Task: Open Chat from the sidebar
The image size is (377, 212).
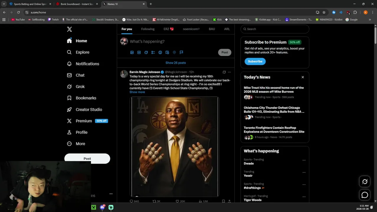Action: [76, 75]
